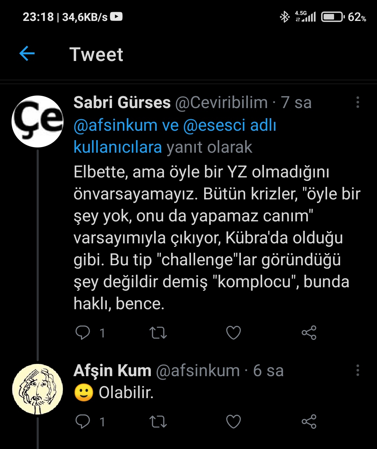The image size is (377, 449).
Task: Retweet Afşin Kum's Olabilir tweet
Action: click(158, 422)
